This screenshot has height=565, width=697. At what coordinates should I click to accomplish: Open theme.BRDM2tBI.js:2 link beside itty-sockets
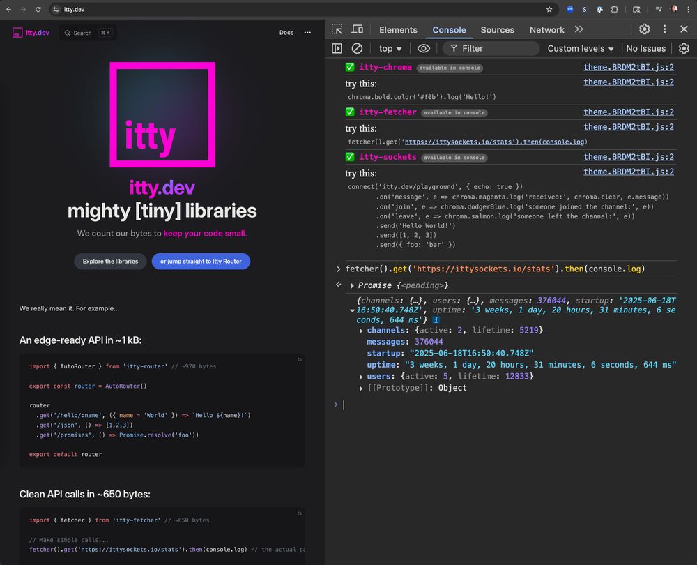[629, 157]
